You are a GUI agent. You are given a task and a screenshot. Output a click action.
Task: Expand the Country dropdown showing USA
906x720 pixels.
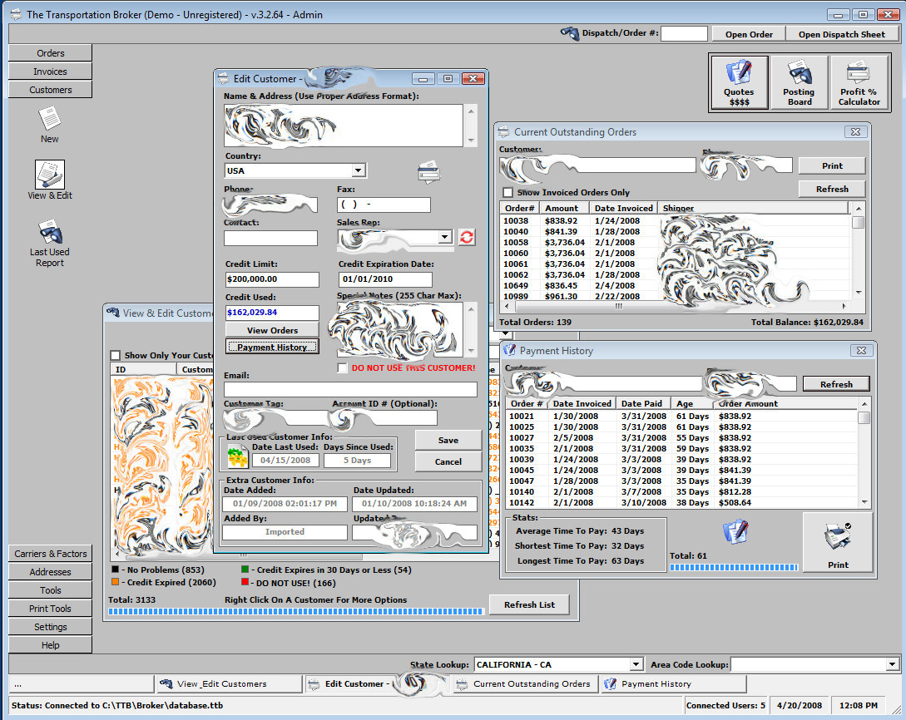359,170
